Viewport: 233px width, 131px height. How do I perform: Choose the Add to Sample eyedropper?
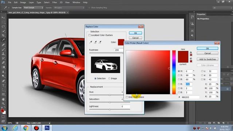click(95, 42)
